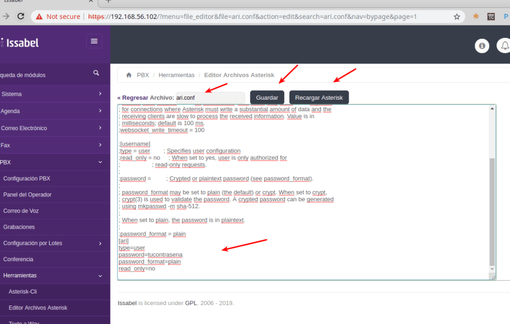Image resolution: width=510 pixels, height=324 pixels.
Task: Click the hamburger menu icon beside Issabel logo
Action: click(94, 41)
